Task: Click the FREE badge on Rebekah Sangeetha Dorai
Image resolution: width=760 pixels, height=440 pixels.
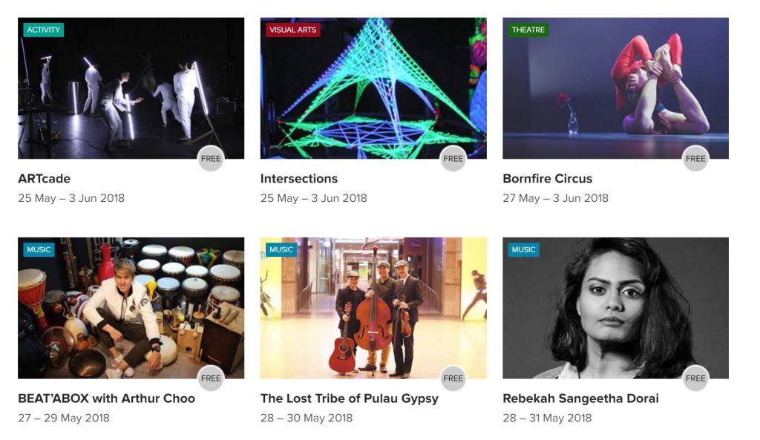Action: (x=695, y=378)
